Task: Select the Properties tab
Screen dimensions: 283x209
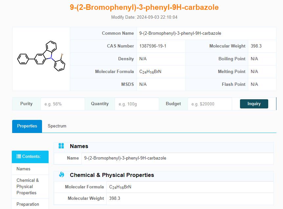Action: [27, 126]
